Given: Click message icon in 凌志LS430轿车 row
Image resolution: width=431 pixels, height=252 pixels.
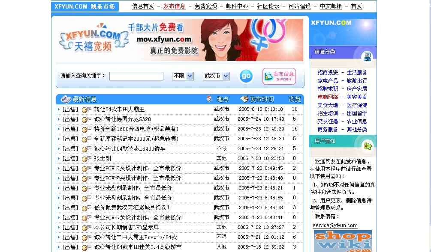Looking at the screenshot, I should pyautogui.click(x=87, y=149).
